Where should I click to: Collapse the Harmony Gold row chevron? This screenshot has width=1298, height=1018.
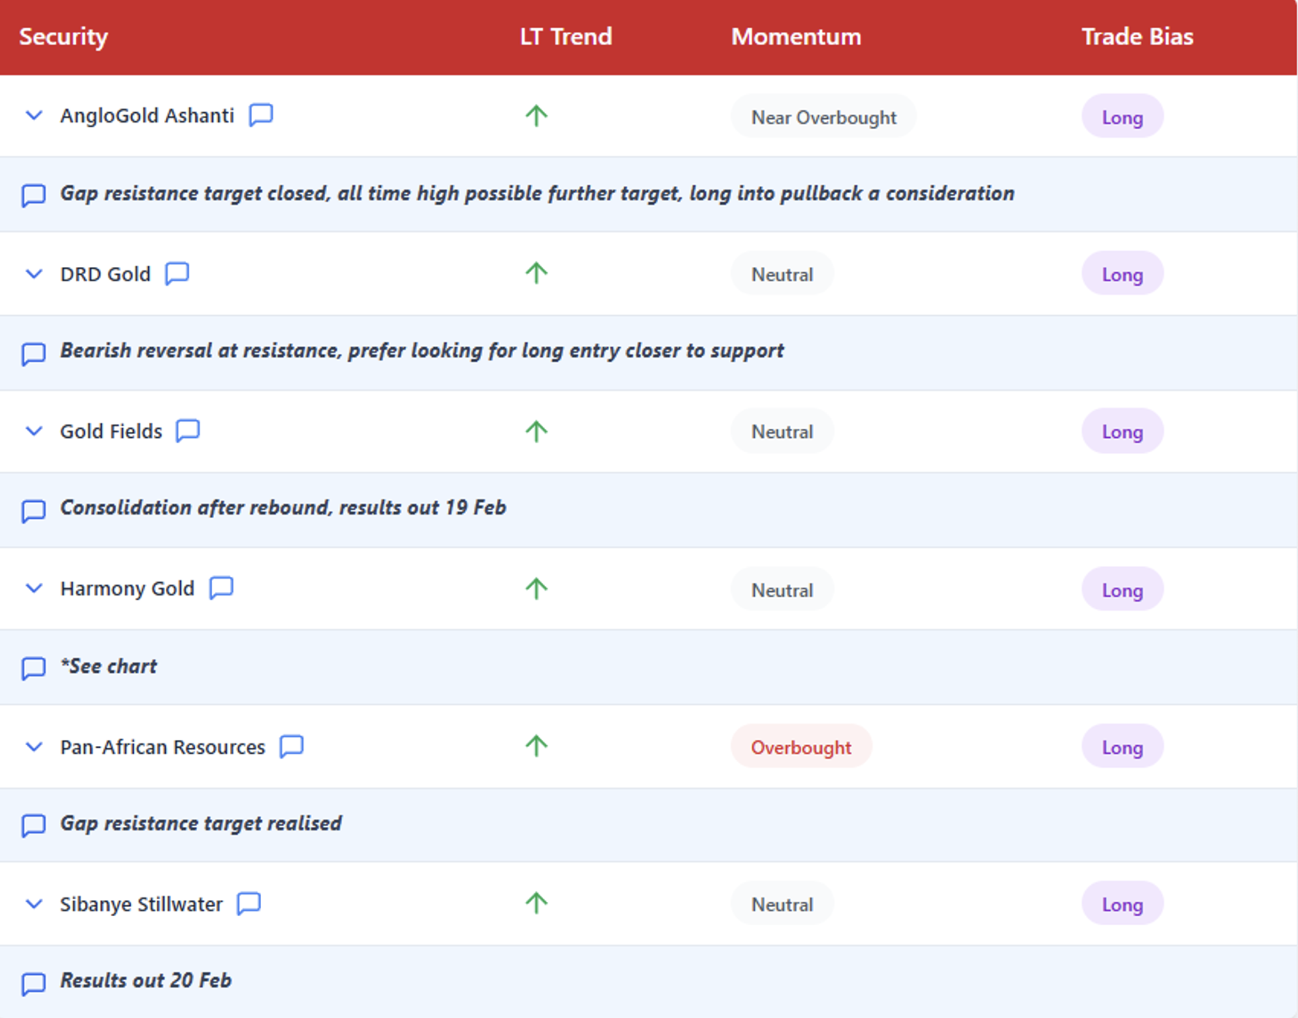pos(34,588)
